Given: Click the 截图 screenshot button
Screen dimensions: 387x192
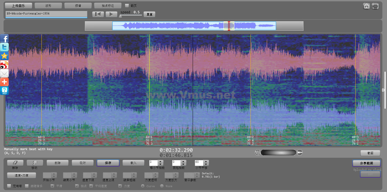Looking at the screenshot, I should (x=370, y=153).
